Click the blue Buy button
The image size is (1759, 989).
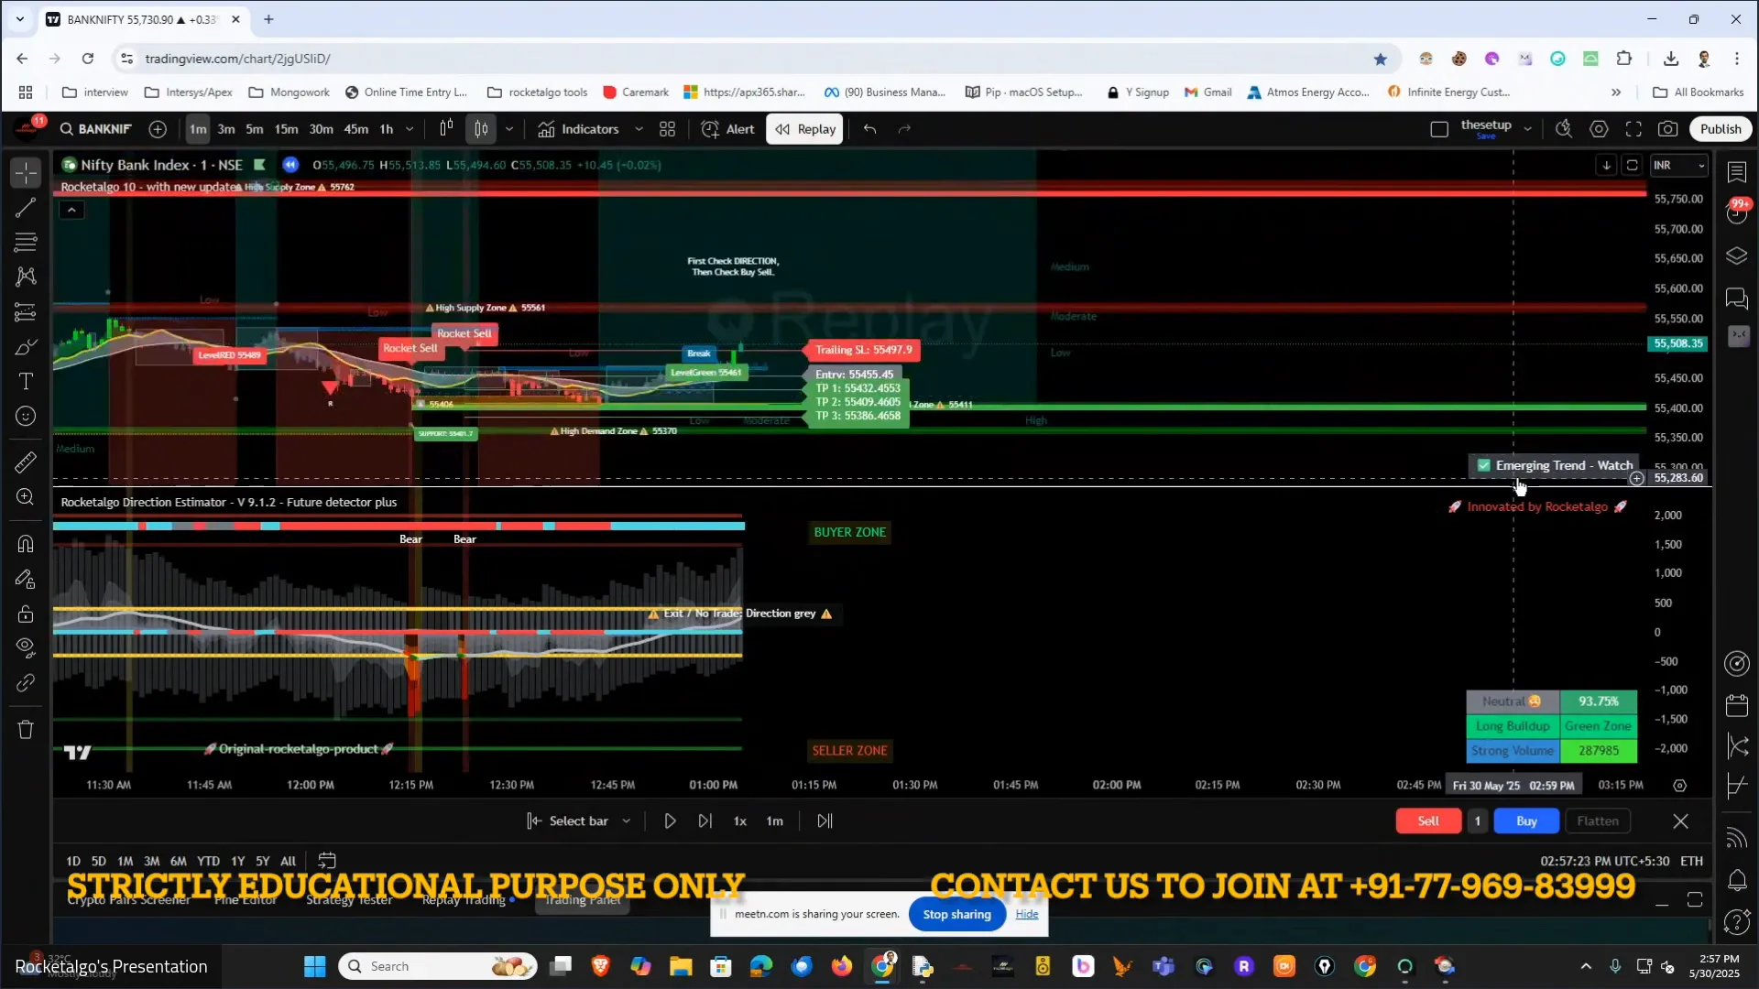[x=1526, y=821]
